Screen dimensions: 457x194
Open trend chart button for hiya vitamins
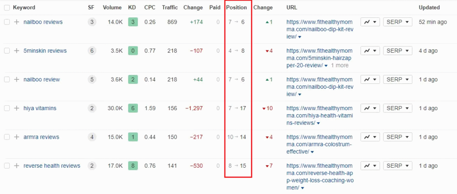(x=370, y=108)
